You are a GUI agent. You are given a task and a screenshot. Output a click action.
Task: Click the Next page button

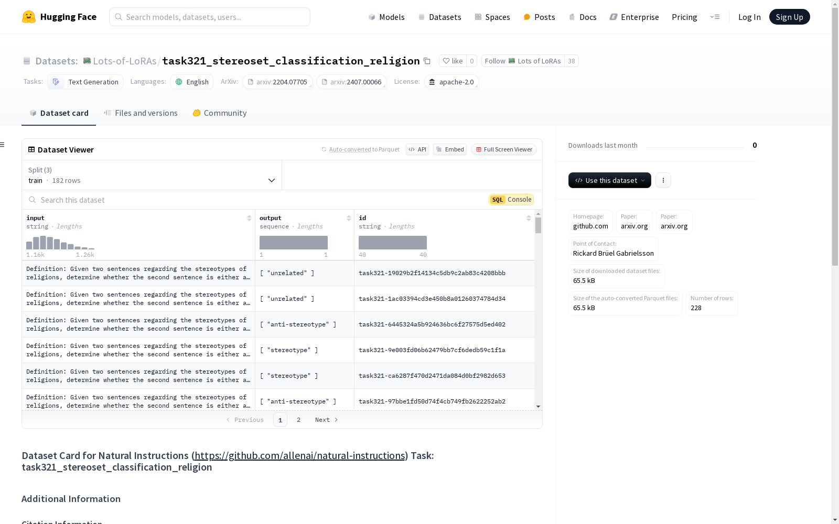(326, 420)
